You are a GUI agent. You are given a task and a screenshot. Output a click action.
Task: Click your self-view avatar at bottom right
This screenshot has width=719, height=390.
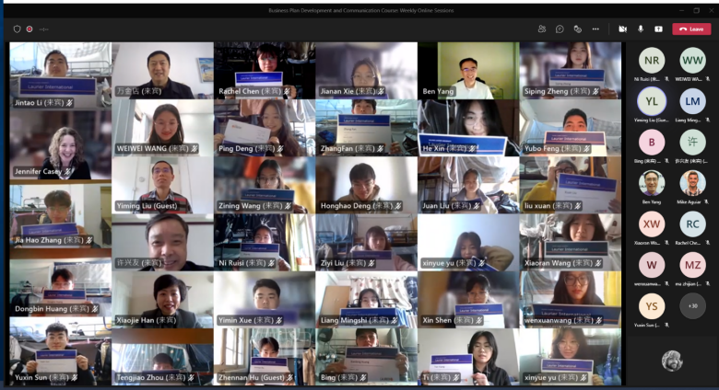point(672,361)
